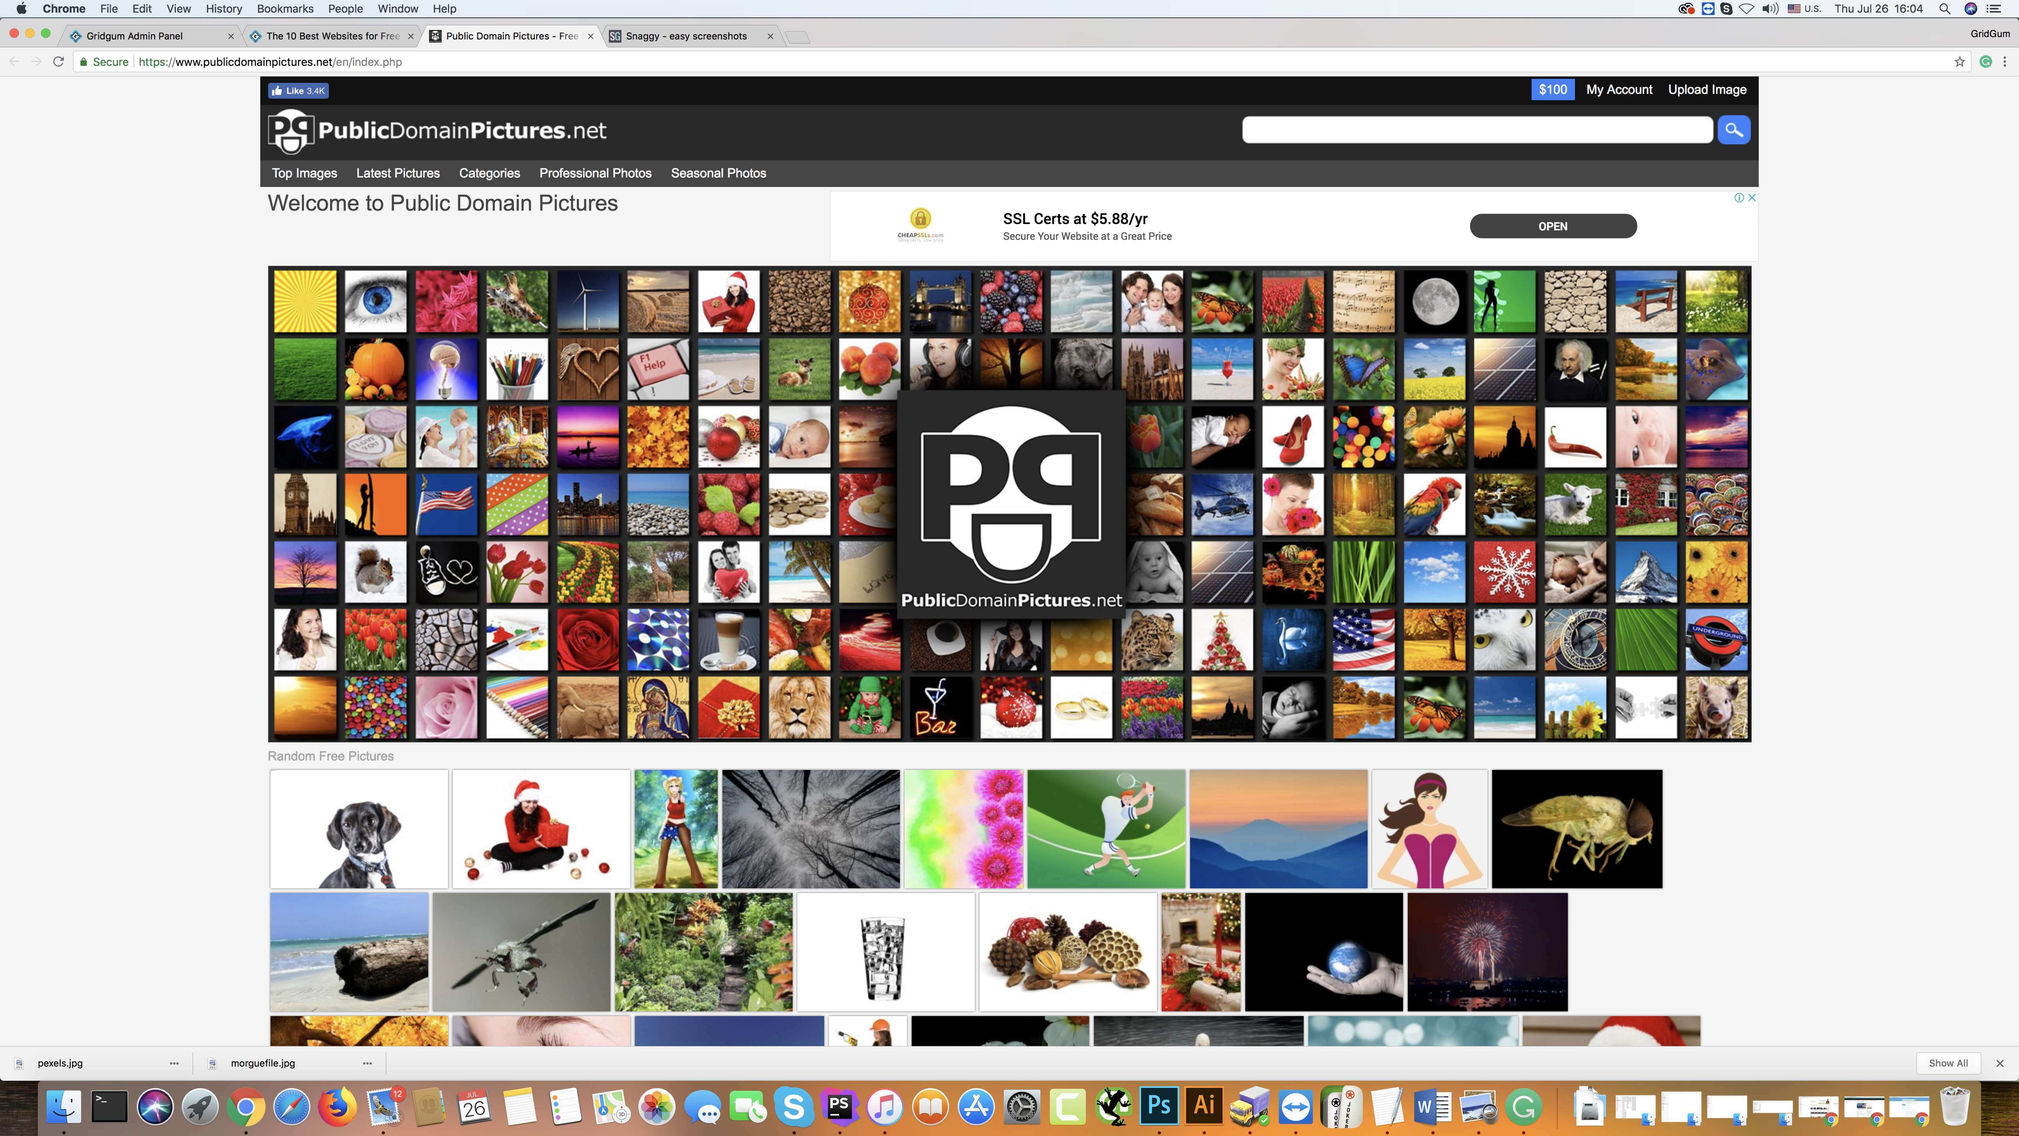Click the OPEN button in the SSL ad
The width and height of the screenshot is (2019, 1136).
click(x=1553, y=226)
